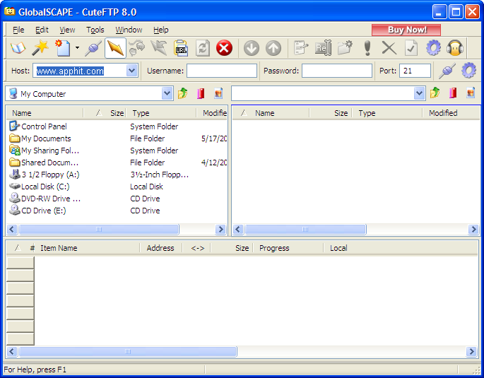
Task: Click the upload arrow icon
Action: pos(273,48)
